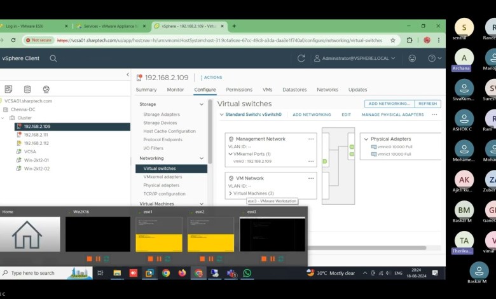Open TCP/IP configuration page

164,193
